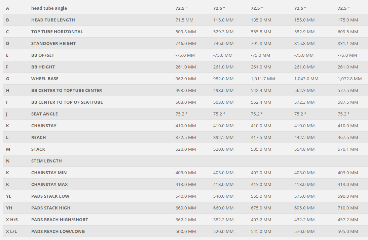
Task: Click the STEM LENGTH row label
Action: tap(46, 161)
